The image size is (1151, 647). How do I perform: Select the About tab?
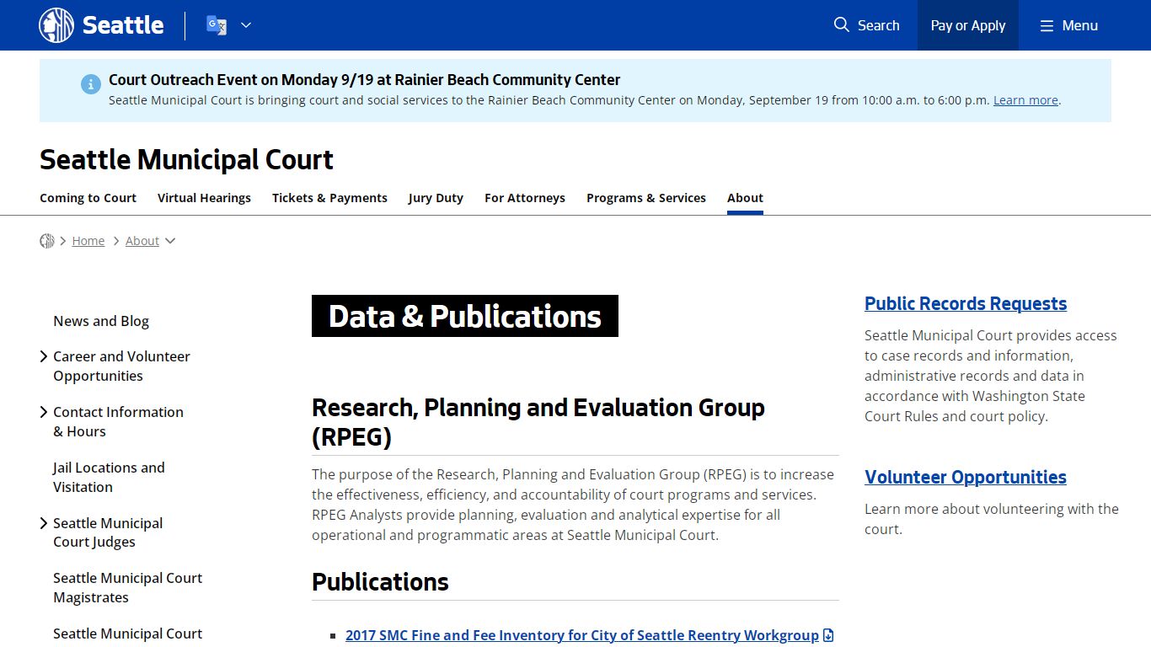[x=745, y=198]
